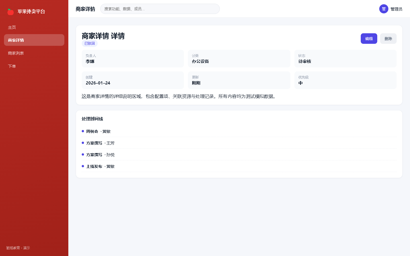Click the 已驳回 status badge
This screenshot has width=410, height=256.
click(90, 44)
